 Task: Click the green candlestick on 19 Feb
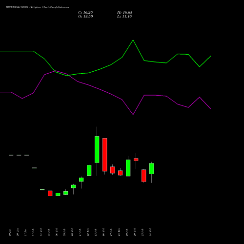(128, 168)
